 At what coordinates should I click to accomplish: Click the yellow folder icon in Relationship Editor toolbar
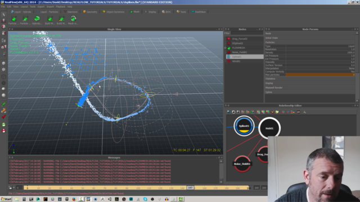pos(277,112)
